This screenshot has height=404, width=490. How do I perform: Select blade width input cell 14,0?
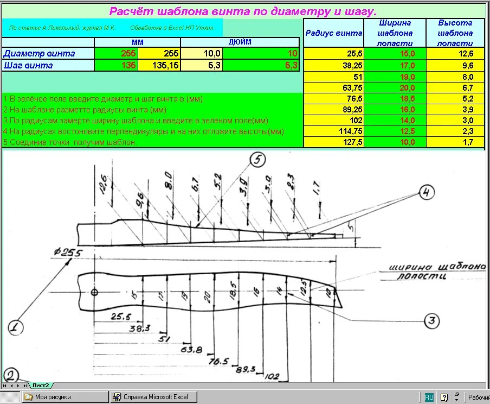395,120
